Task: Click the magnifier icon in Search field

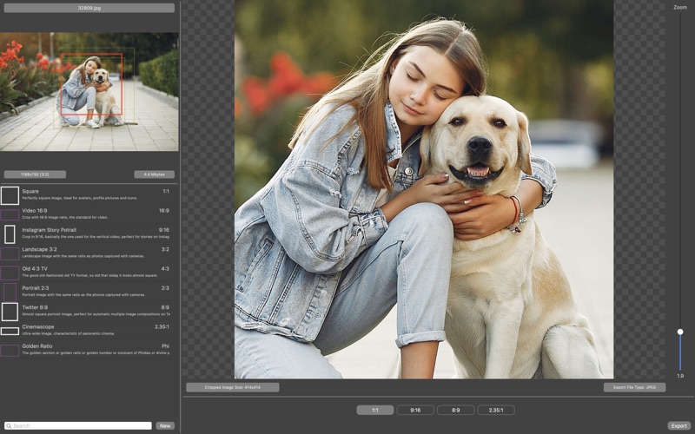Action: pos(9,425)
